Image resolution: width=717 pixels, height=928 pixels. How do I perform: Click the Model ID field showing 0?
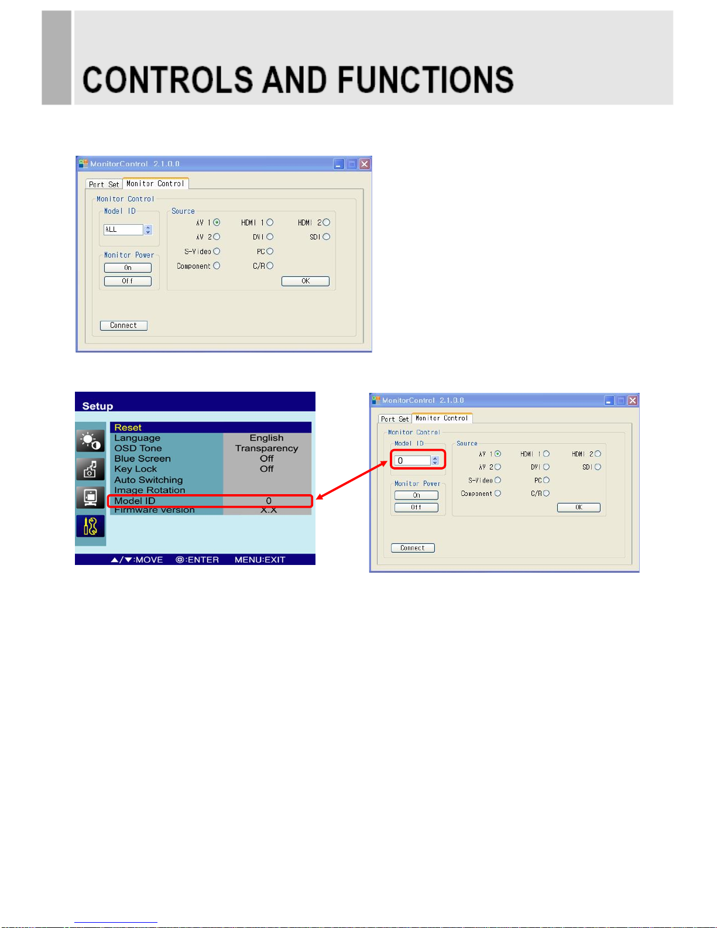(x=413, y=461)
